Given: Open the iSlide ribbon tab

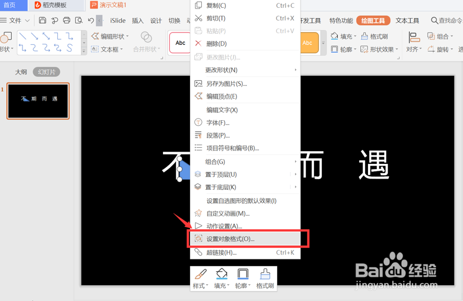Looking at the screenshot, I should (118, 20).
